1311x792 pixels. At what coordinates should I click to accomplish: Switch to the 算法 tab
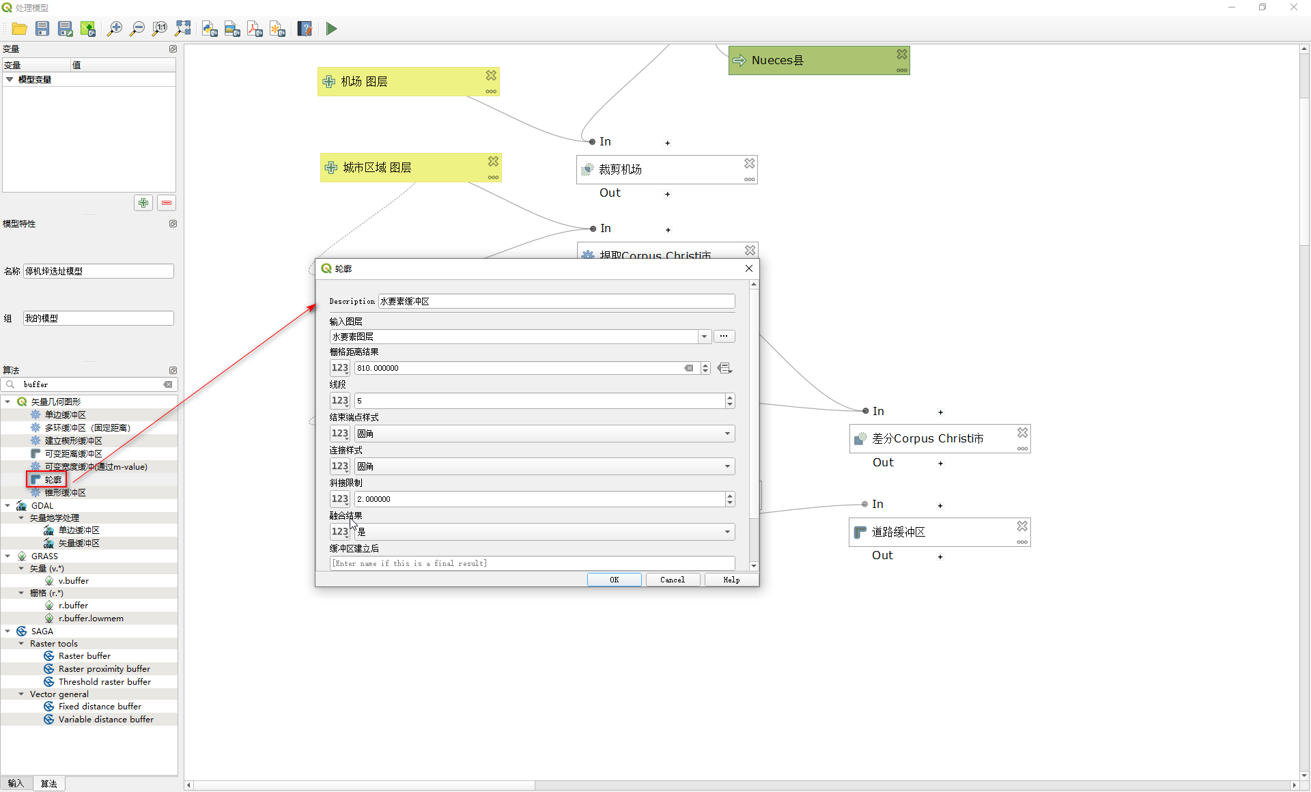48,784
